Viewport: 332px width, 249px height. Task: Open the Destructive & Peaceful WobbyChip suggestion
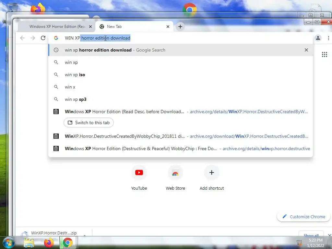click(x=181, y=148)
